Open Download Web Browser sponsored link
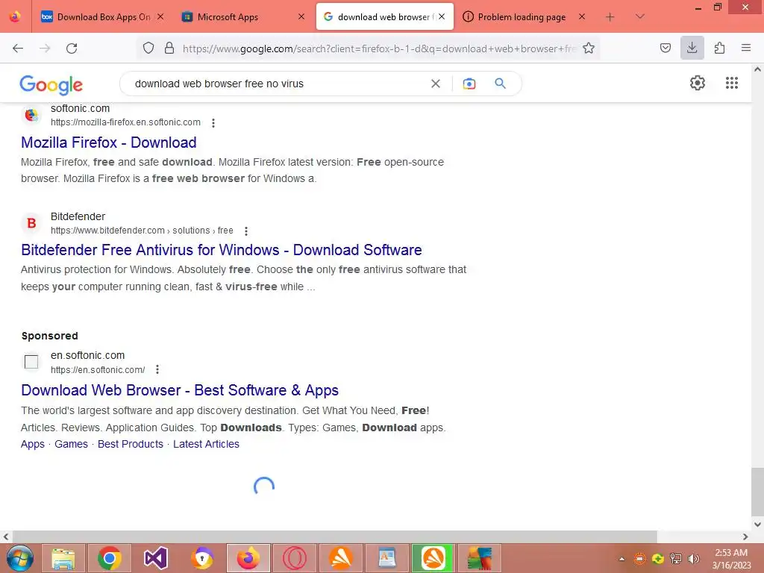This screenshot has width=764, height=573. 179,390
